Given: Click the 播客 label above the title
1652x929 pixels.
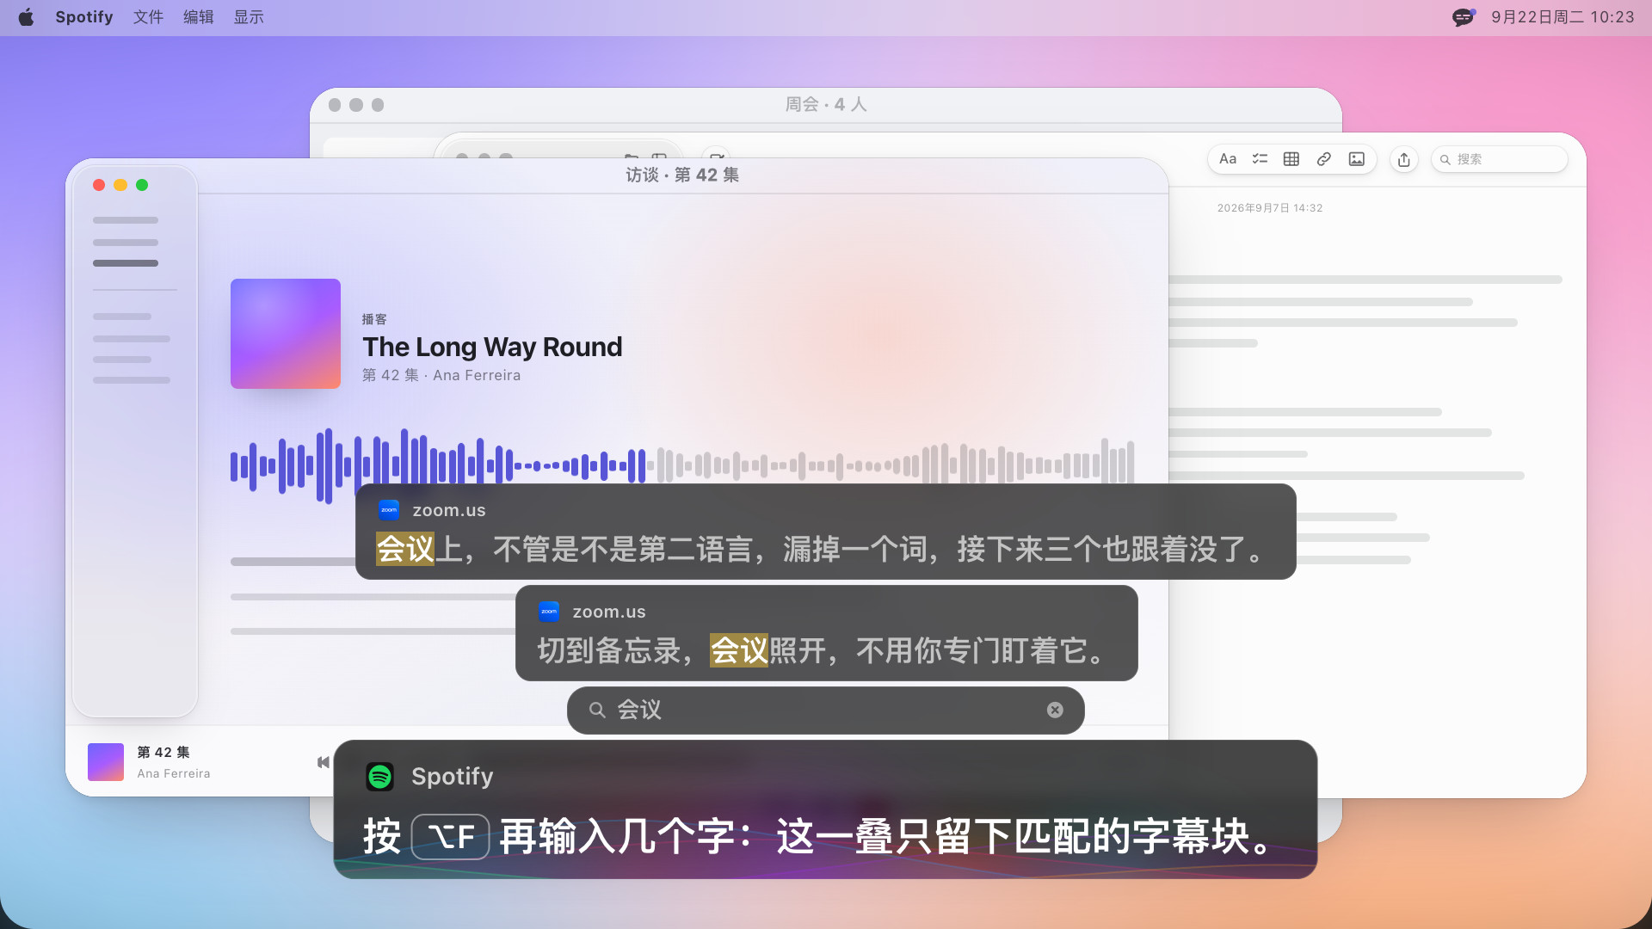Looking at the screenshot, I should point(374,319).
